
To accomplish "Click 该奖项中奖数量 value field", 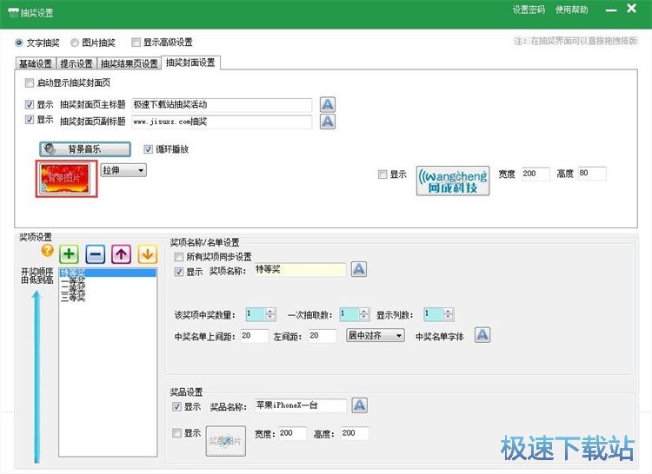I will point(256,314).
